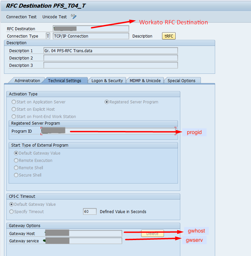Open the Special Options tab
This screenshot has height=256, width=251.
point(181,80)
